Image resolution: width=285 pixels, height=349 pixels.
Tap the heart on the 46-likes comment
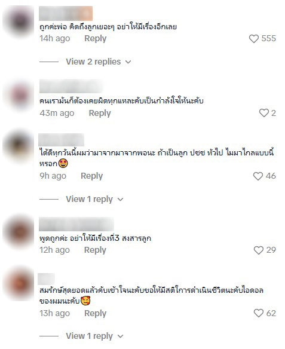258,176
